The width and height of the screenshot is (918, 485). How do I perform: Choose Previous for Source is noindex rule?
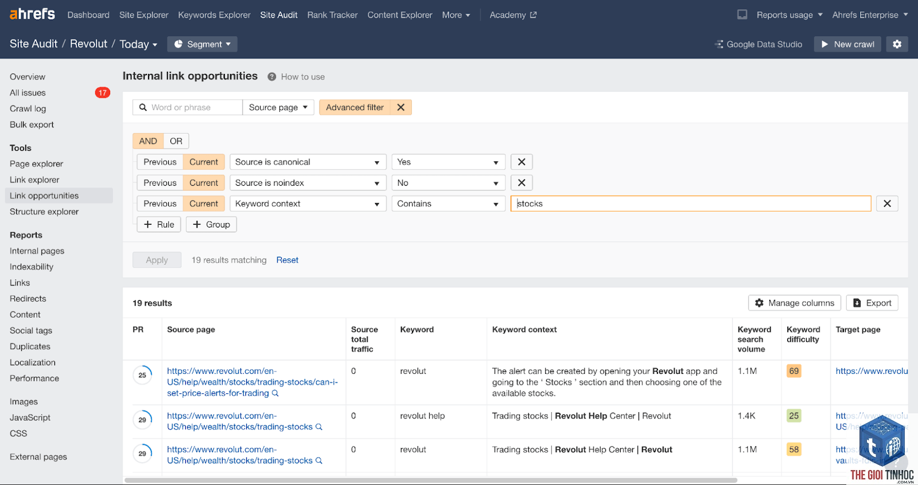point(160,182)
